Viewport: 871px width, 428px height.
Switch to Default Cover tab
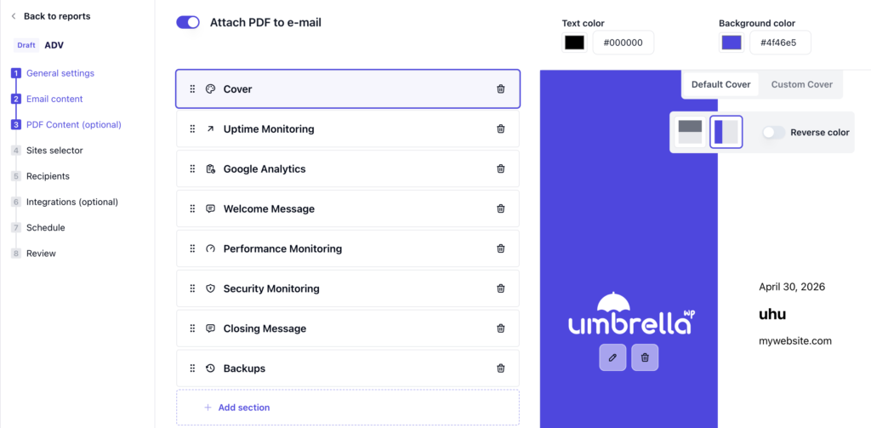point(721,84)
